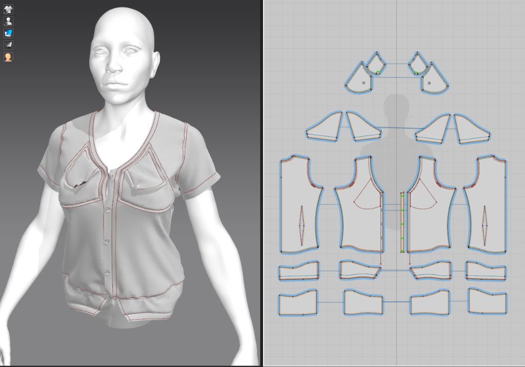This screenshot has width=525, height=367.
Task: Select the far-left waistband pattern piece
Action: tap(299, 271)
